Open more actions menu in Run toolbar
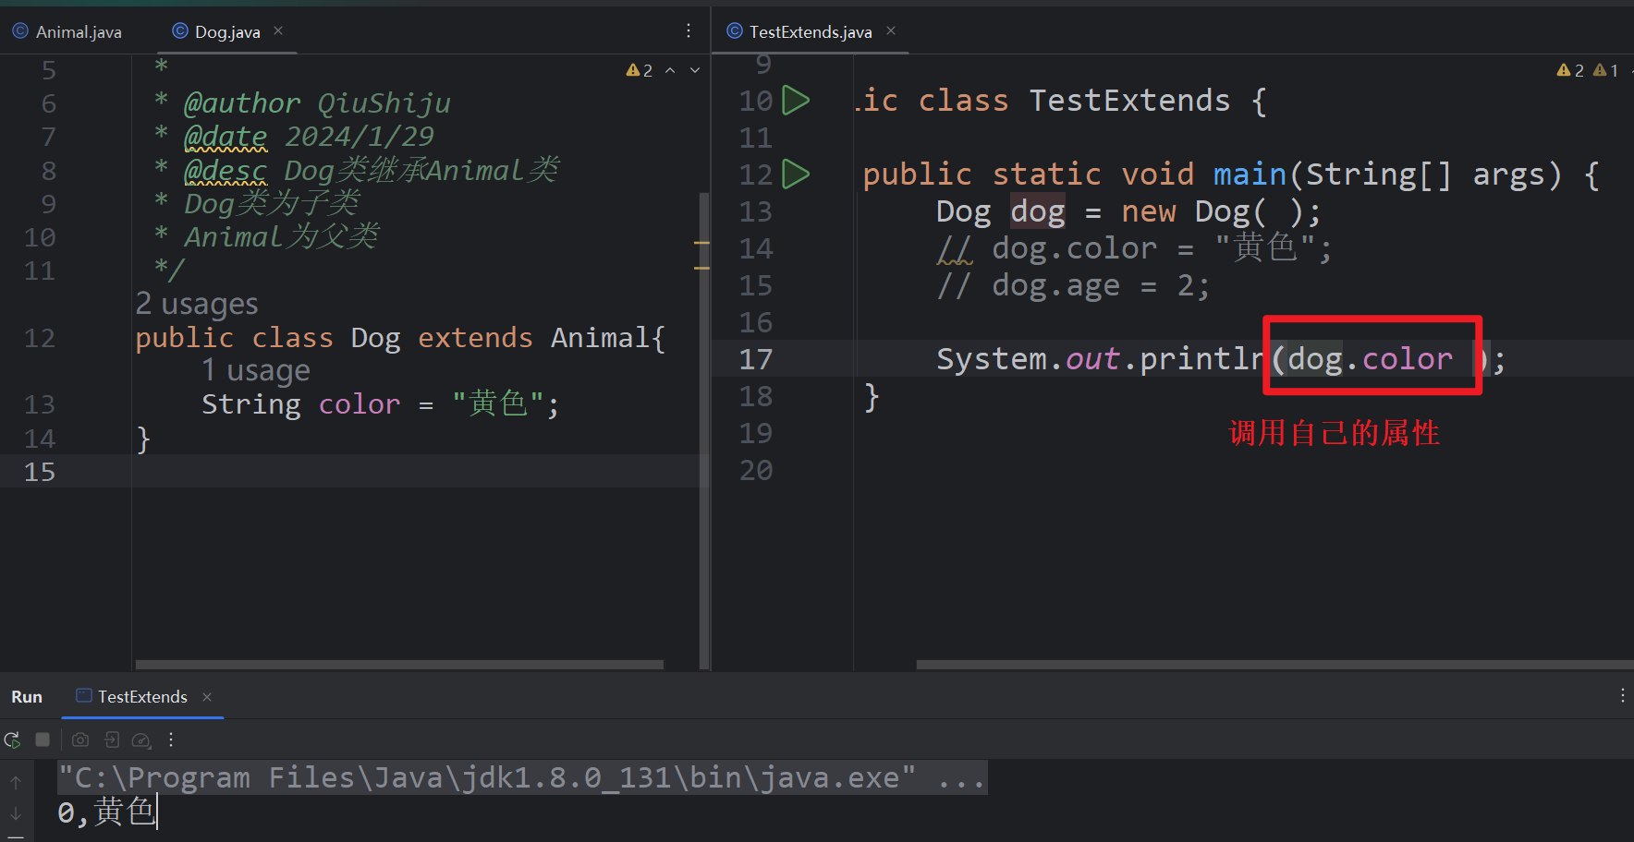Screen dimensions: 1634x842 click(x=171, y=740)
